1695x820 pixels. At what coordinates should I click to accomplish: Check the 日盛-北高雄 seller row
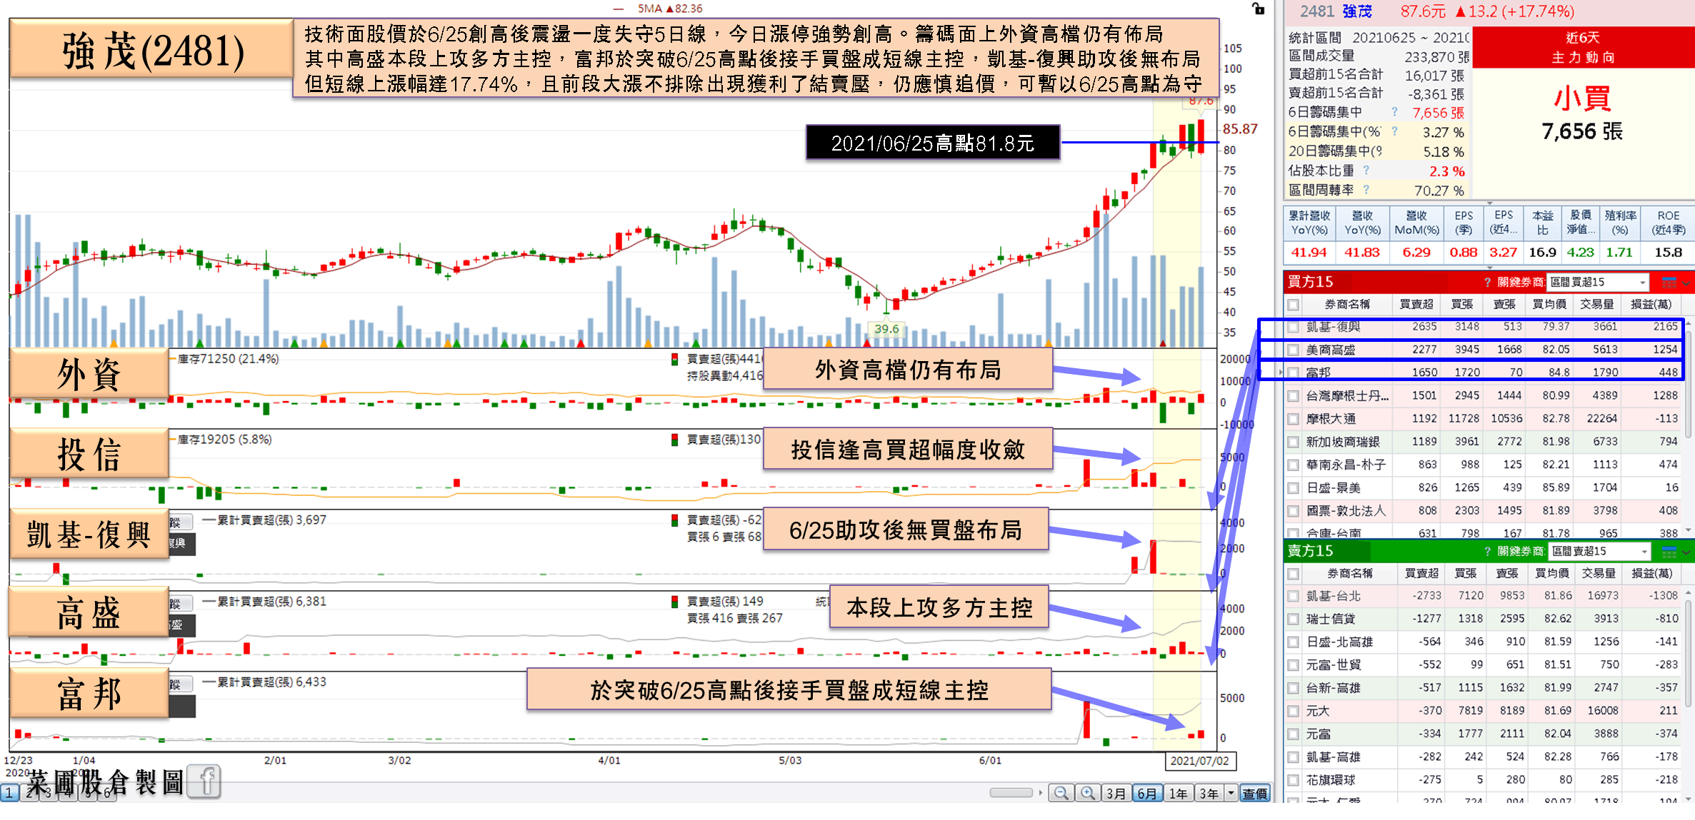click(1293, 642)
